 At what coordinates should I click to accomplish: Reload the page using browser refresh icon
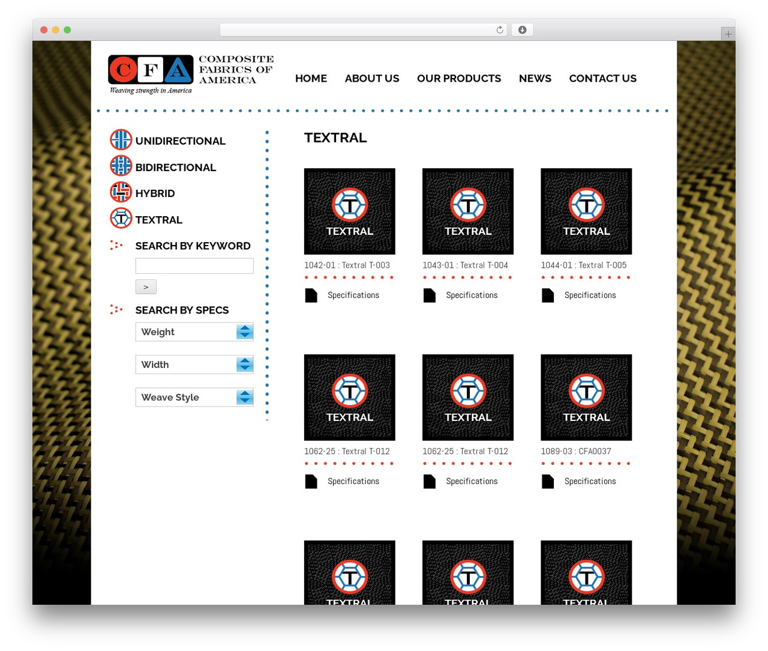coord(499,30)
